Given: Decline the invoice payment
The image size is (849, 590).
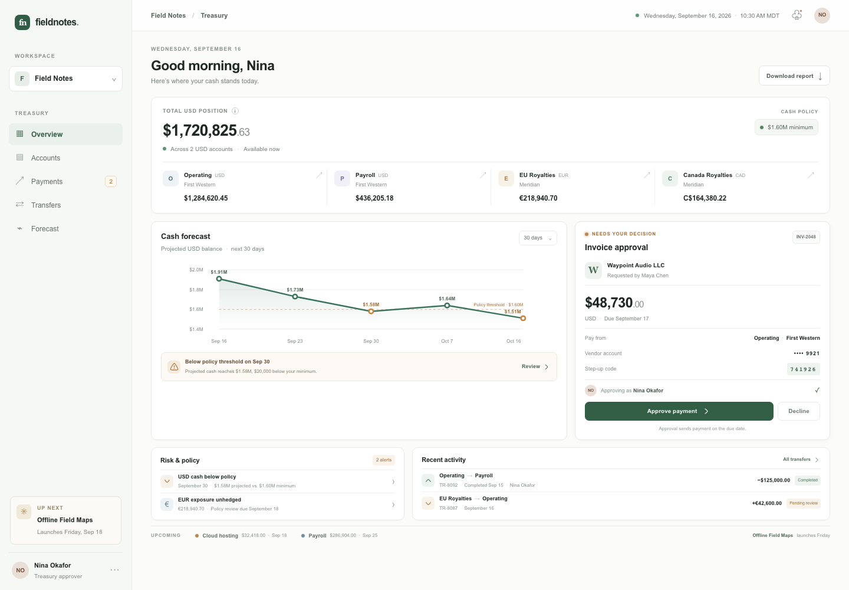Looking at the screenshot, I should click(x=799, y=411).
